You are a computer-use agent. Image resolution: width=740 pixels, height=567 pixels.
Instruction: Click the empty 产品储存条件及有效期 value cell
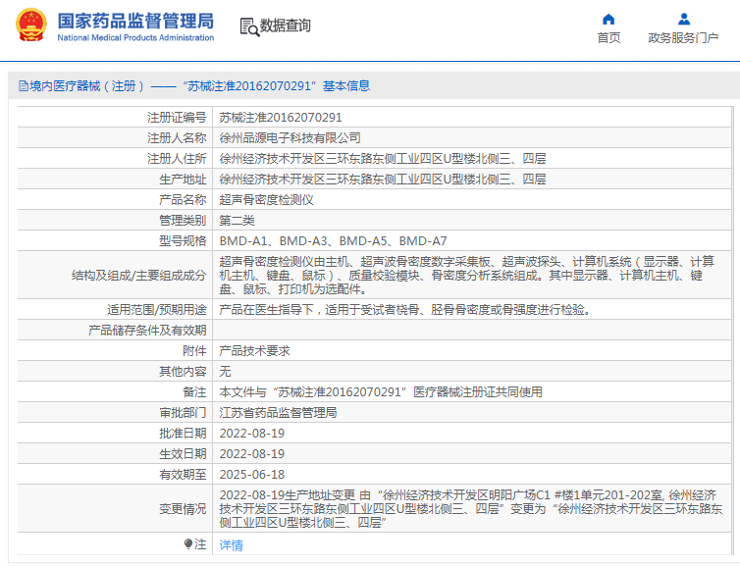472,331
